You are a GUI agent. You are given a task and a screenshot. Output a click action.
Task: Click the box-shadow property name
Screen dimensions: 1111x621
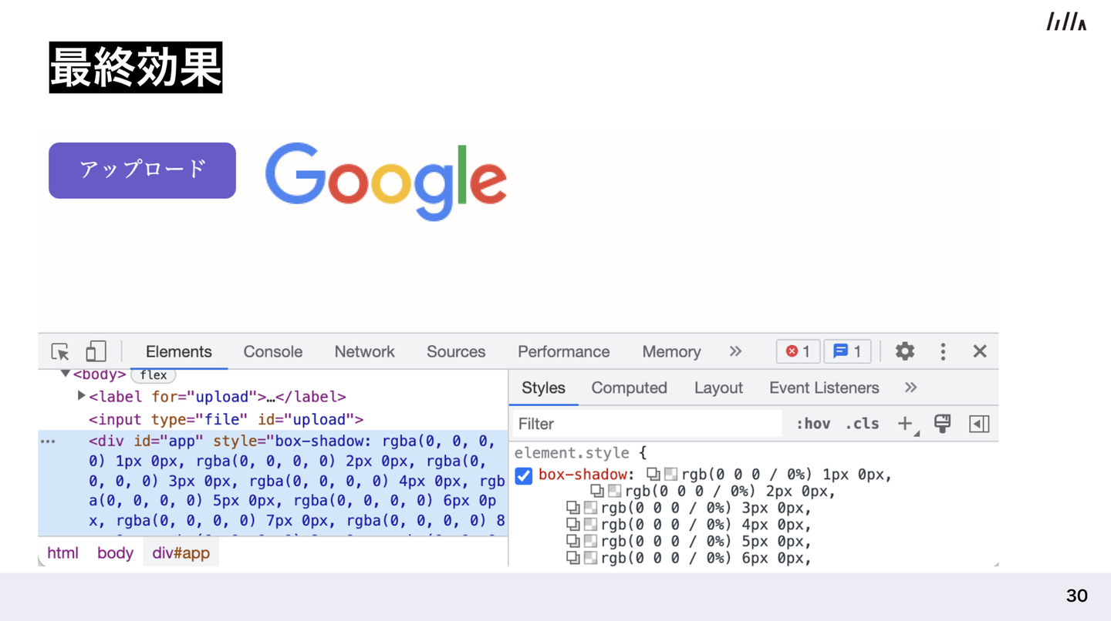(x=583, y=475)
